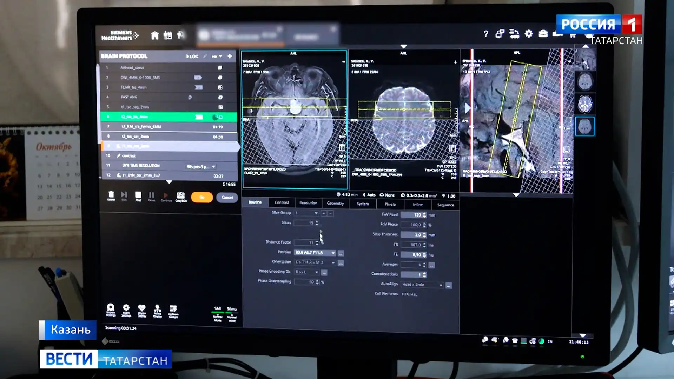674x379 pixels.
Task: Expand the AutoAlign Head > Brain dropdown
Action: tap(441, 285)
